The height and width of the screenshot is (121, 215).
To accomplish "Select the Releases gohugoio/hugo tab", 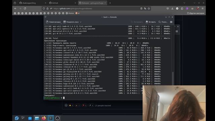I will [x=93, y=3].
